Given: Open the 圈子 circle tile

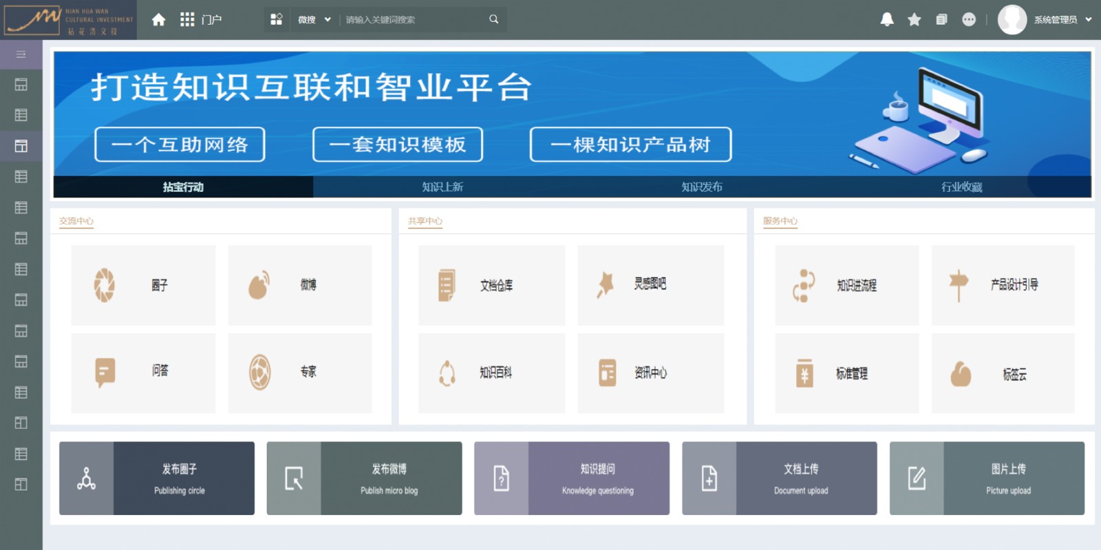Looking at the screenshot, I should pos(143,285).
